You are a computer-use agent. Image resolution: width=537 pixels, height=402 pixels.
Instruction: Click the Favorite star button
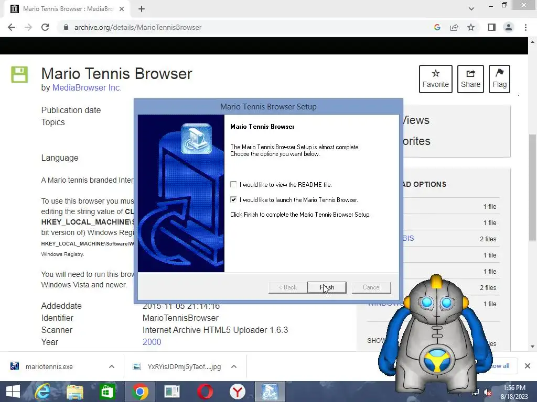(x=436, y=79)
